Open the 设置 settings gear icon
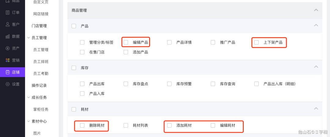This screenshot has width=330, height=137. coord(8,84)
